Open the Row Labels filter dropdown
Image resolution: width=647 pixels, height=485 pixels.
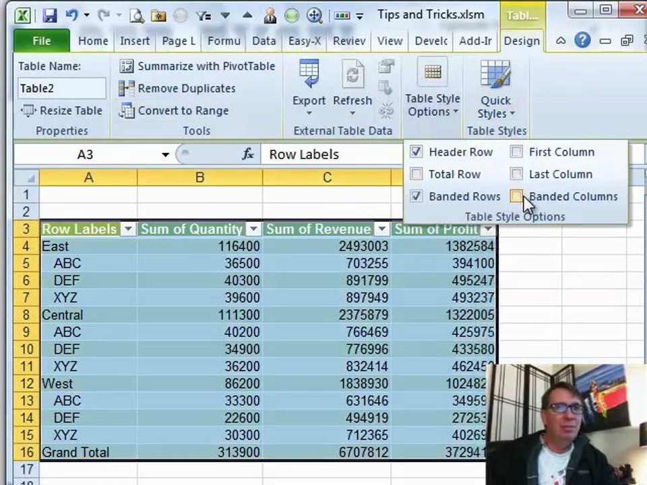(x=128, y=229)
